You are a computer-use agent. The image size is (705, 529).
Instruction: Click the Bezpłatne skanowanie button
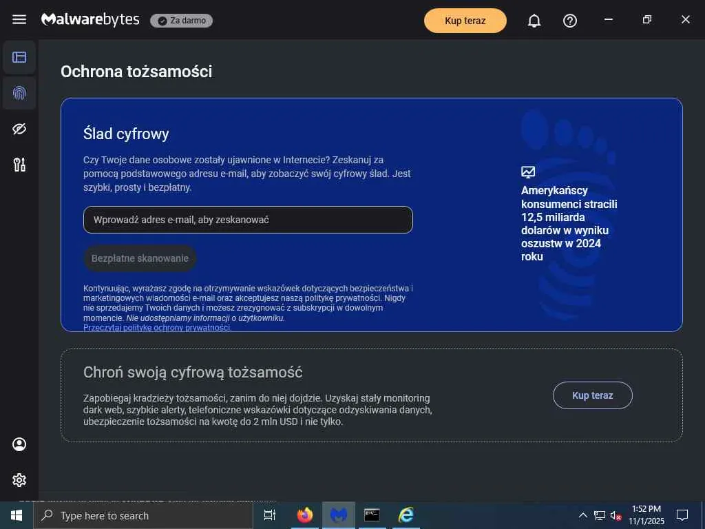pos(140,258)
